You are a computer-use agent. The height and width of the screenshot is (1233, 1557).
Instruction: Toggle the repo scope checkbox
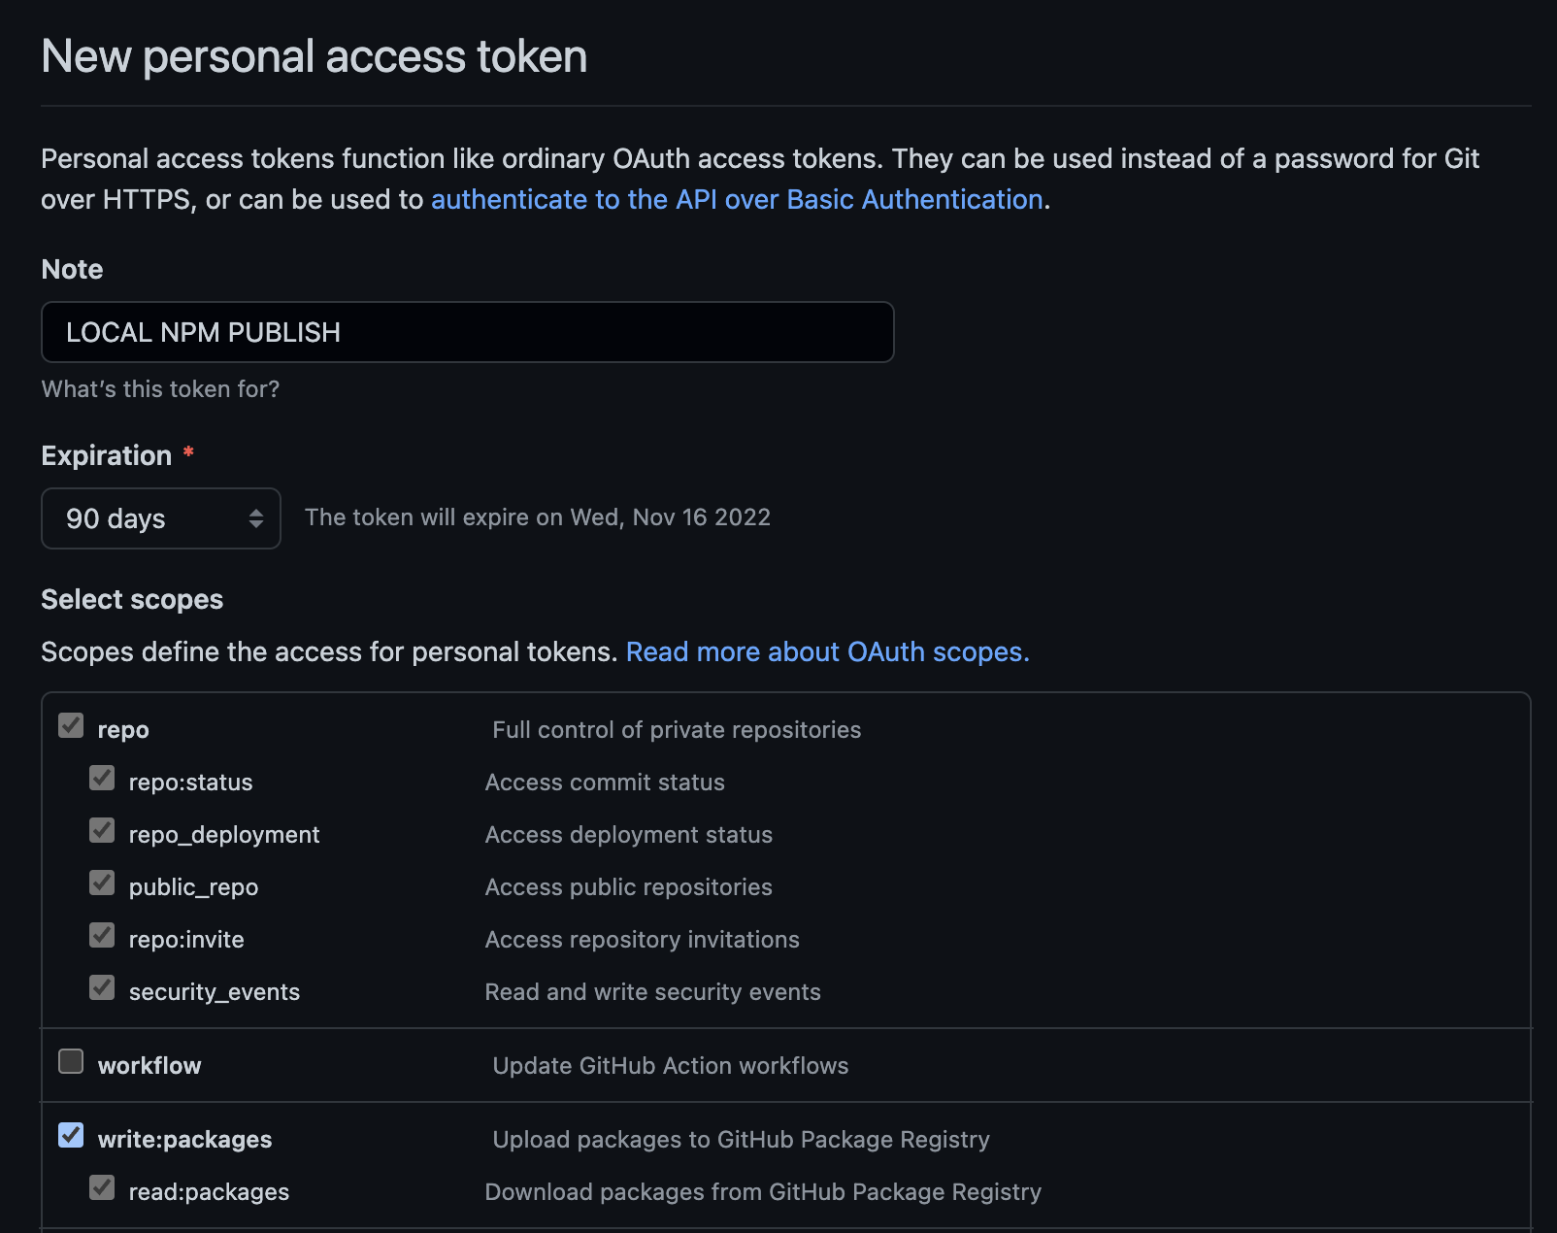(71, 725)
